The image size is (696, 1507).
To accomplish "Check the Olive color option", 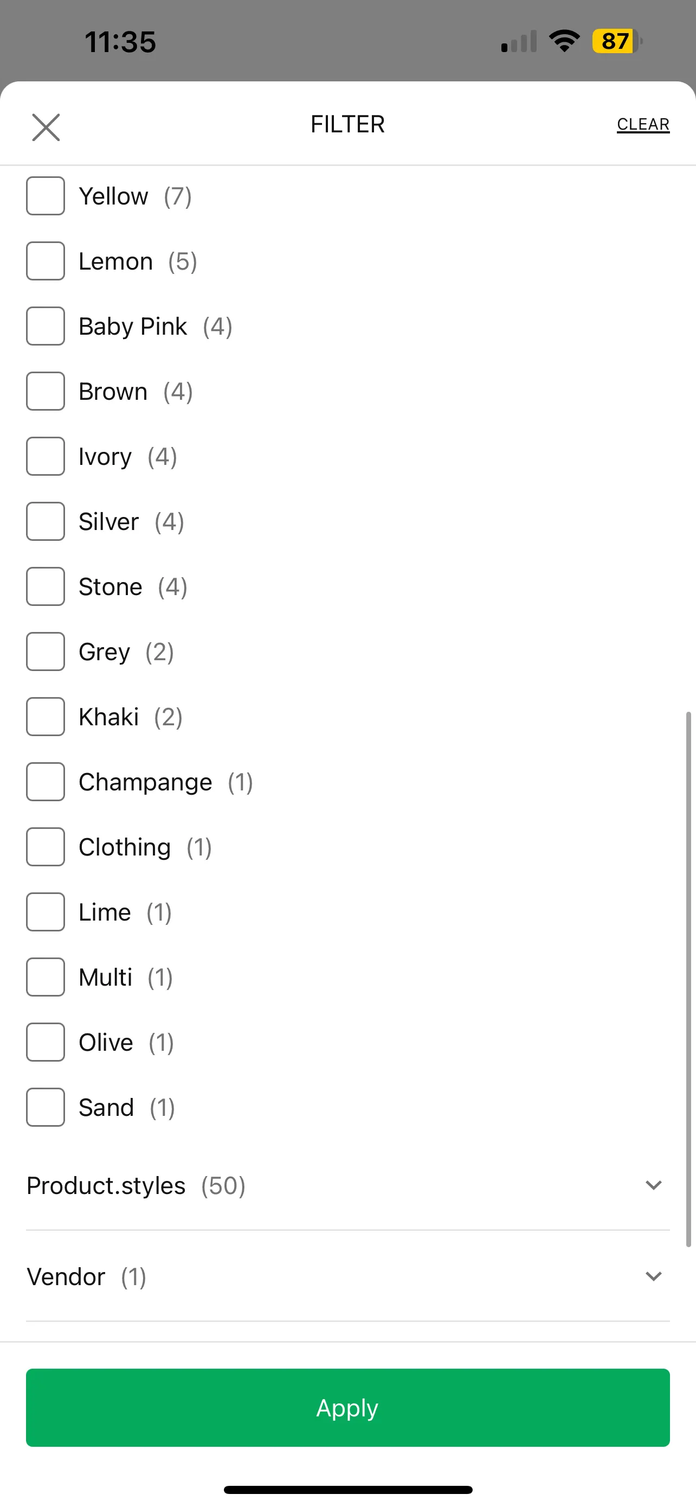I will 46,1042.
